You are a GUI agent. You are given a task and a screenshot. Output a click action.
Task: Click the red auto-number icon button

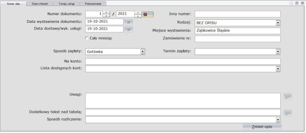click(148, 14)
